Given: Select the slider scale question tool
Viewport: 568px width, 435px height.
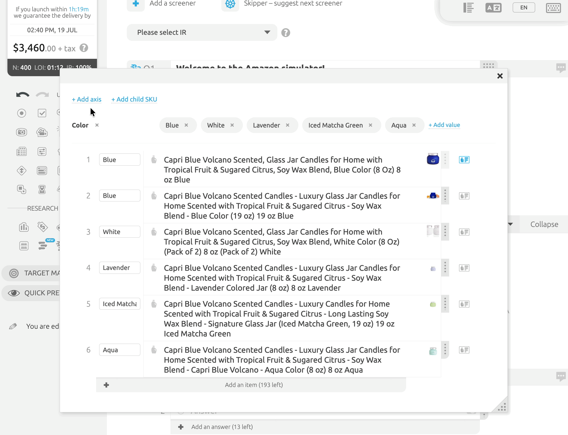Looking at the screenshot, I should click(42, 152).
